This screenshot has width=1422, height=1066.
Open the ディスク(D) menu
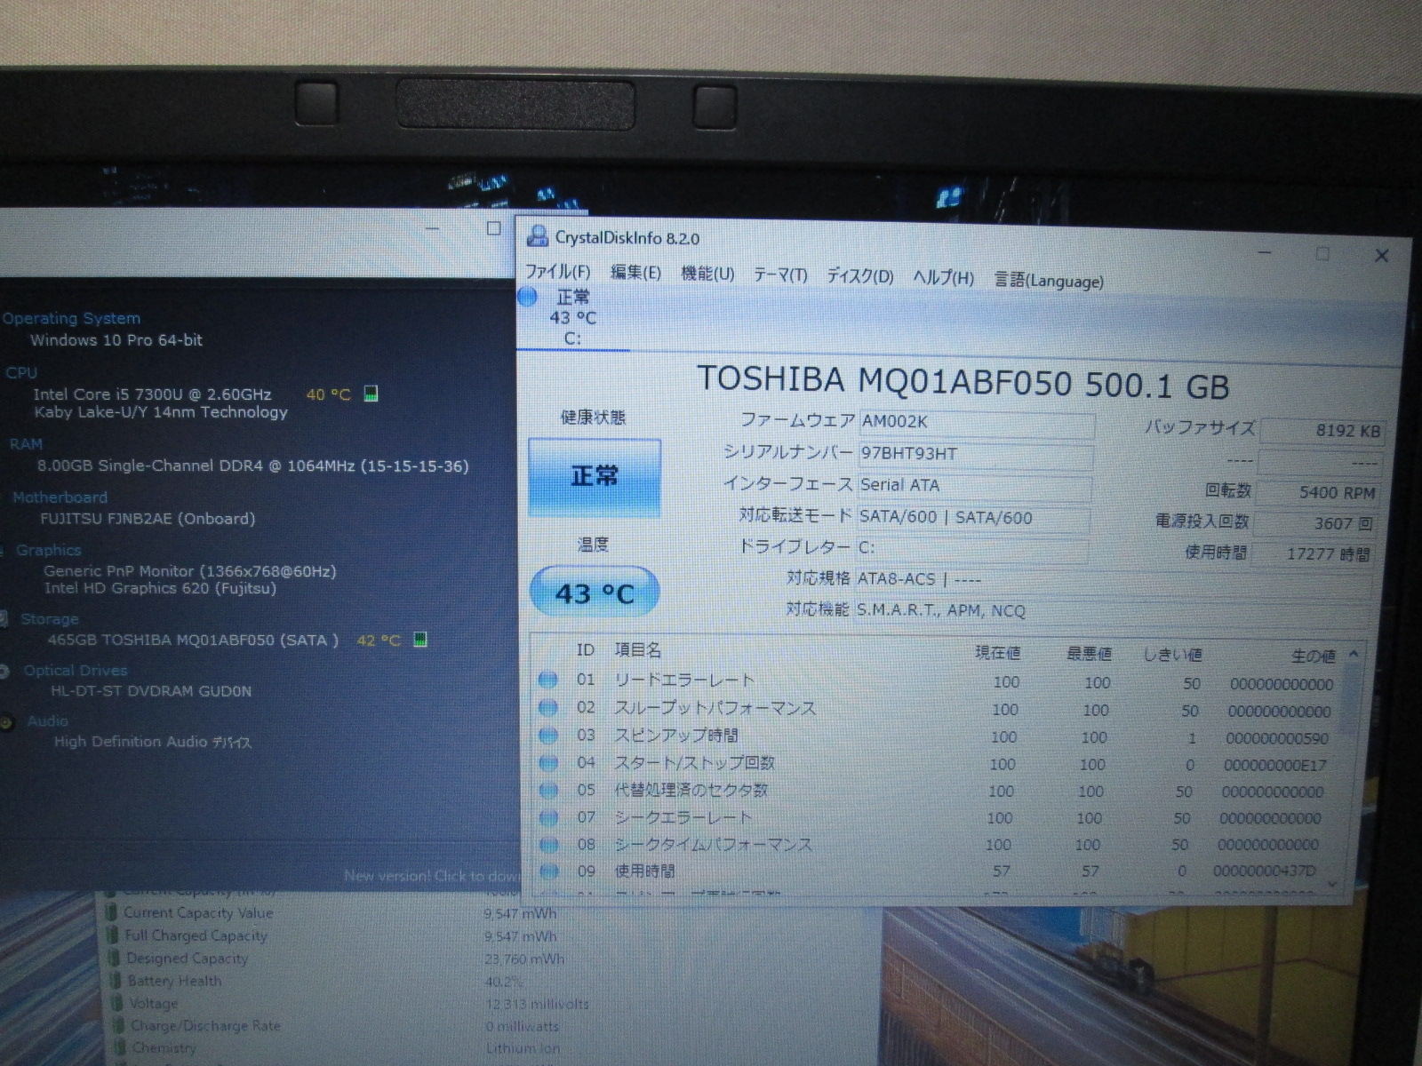pos(859,276)
